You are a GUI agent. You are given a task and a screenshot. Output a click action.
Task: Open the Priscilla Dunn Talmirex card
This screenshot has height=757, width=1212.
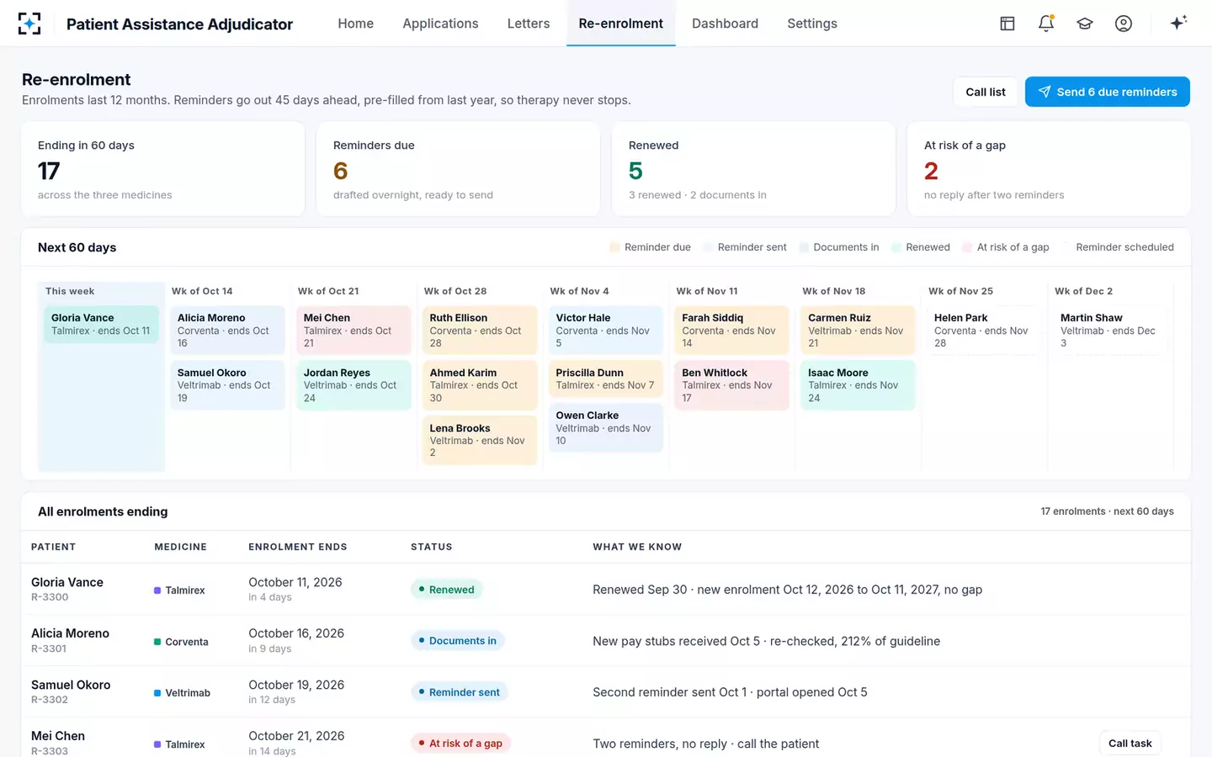(606, 379)
